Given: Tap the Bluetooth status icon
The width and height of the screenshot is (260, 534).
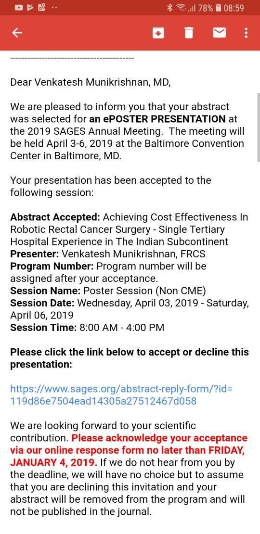Looking at the screenshot, I should coord(169,8).
